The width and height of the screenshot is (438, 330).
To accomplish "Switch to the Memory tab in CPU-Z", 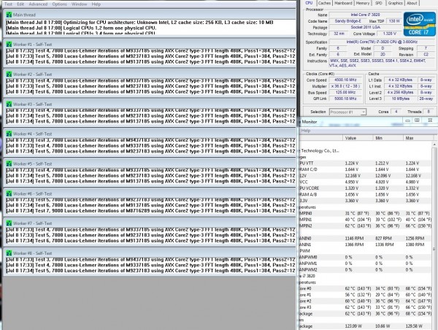I will coord(363,3).
